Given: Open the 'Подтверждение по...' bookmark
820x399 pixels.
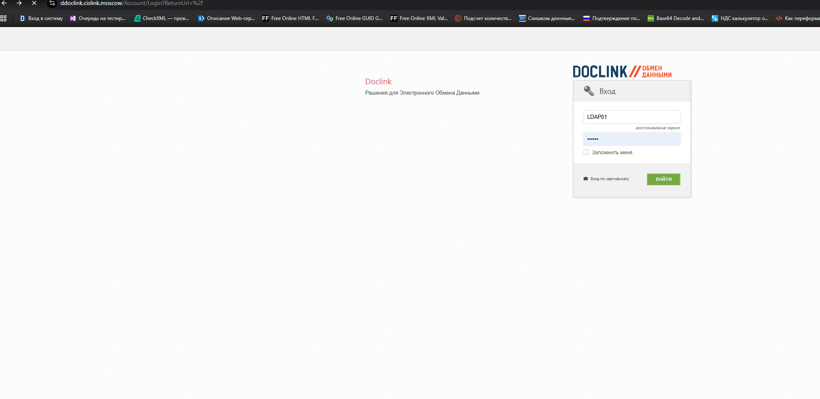Looking at the screenshot, I should (612, 18).
